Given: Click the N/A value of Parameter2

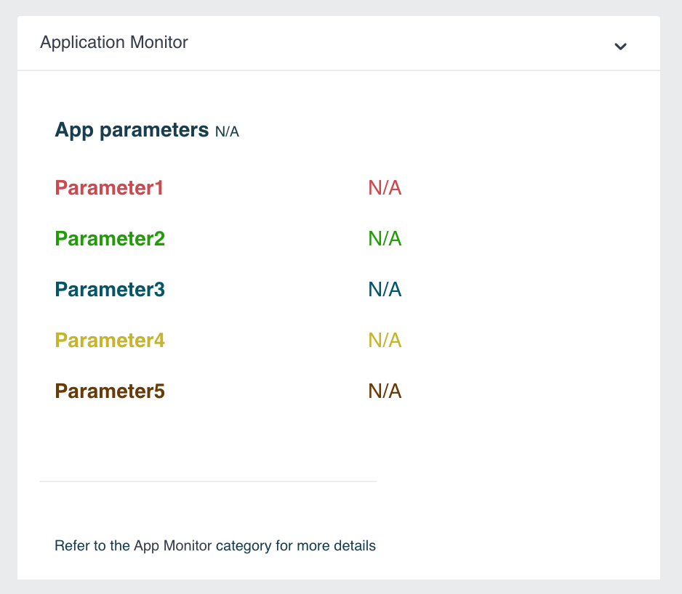Looking at the screenshot, I should coord(385,239).
